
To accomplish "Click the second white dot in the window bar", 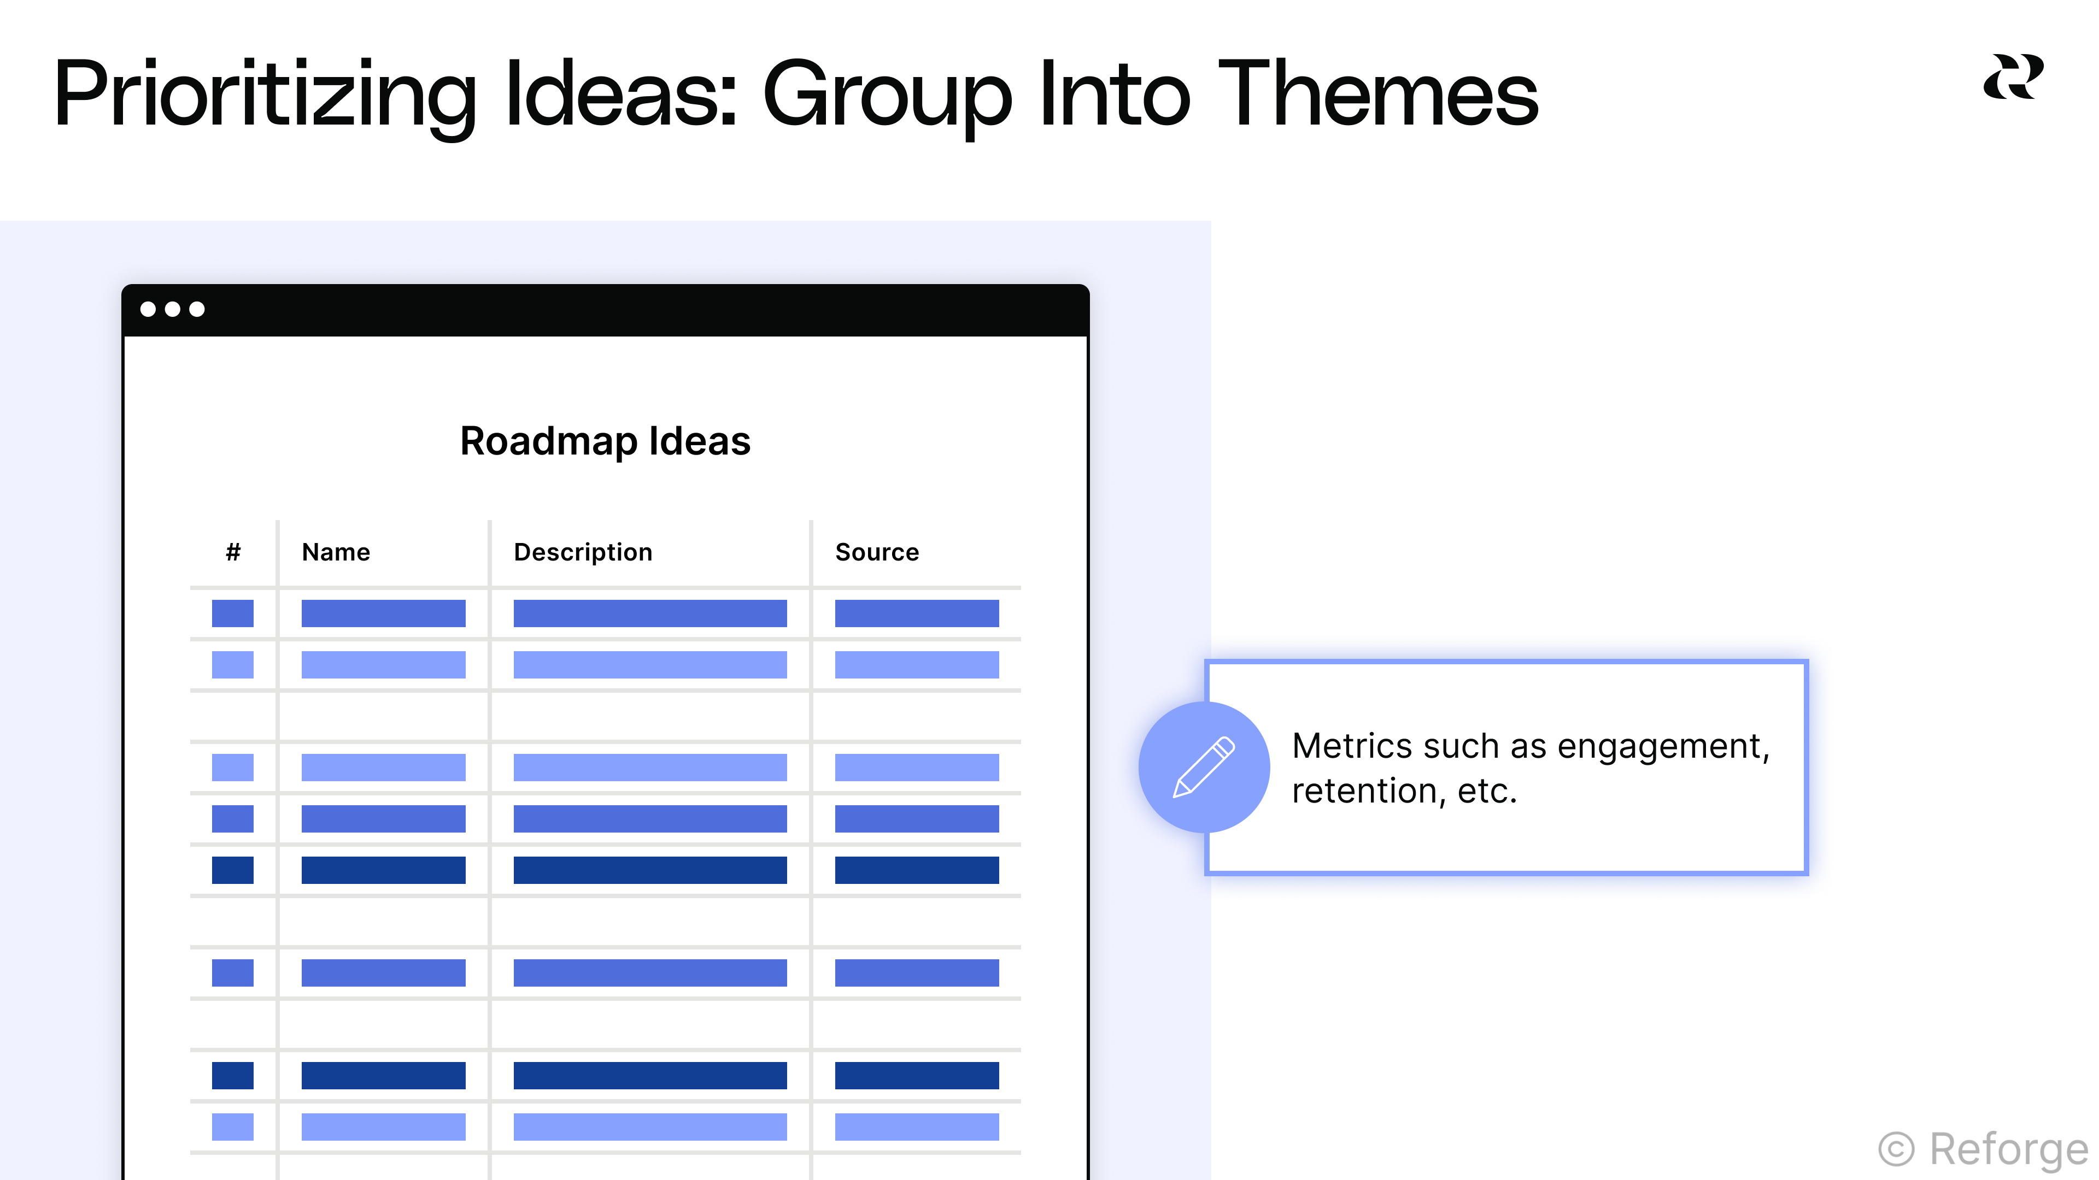I will [x=173, y=309].
